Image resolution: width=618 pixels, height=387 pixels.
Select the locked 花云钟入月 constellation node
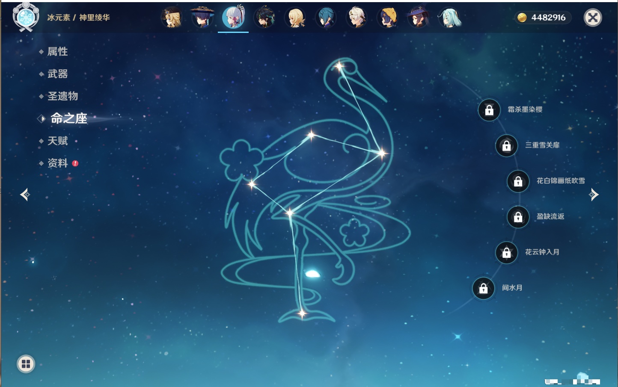tap(507, 253)
